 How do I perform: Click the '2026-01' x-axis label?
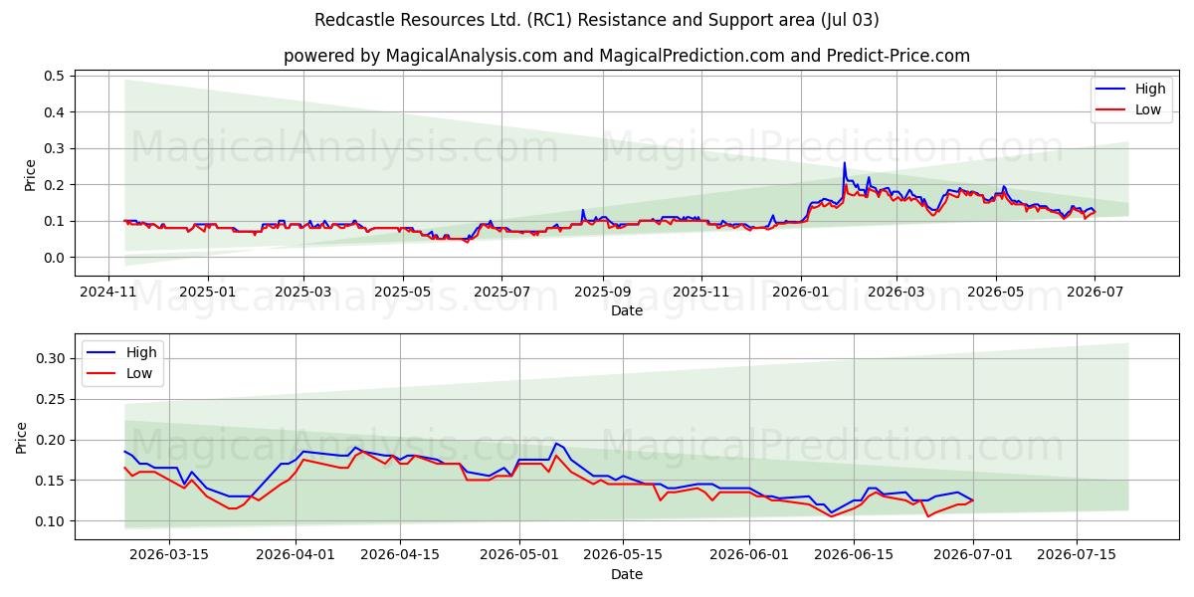click(801, 293)
